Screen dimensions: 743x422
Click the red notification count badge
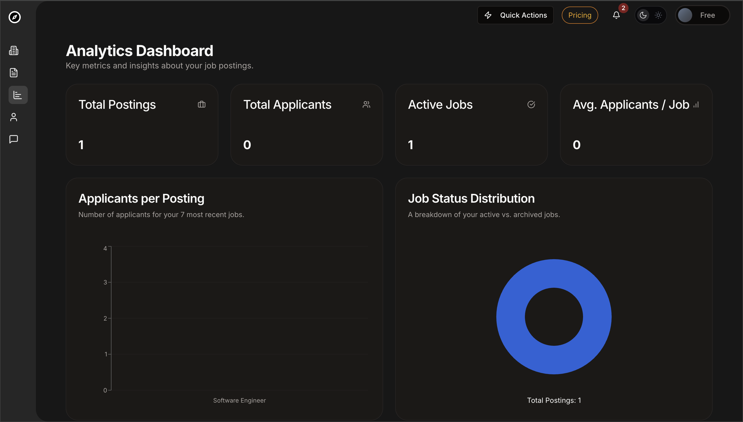click(x=623, y=8)
